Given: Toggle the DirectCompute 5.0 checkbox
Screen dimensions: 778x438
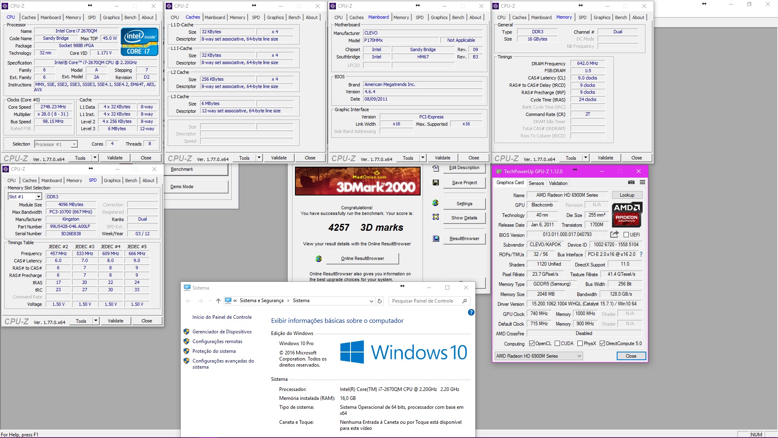Looking at the screenshot, I should click(x=602, y=344).
